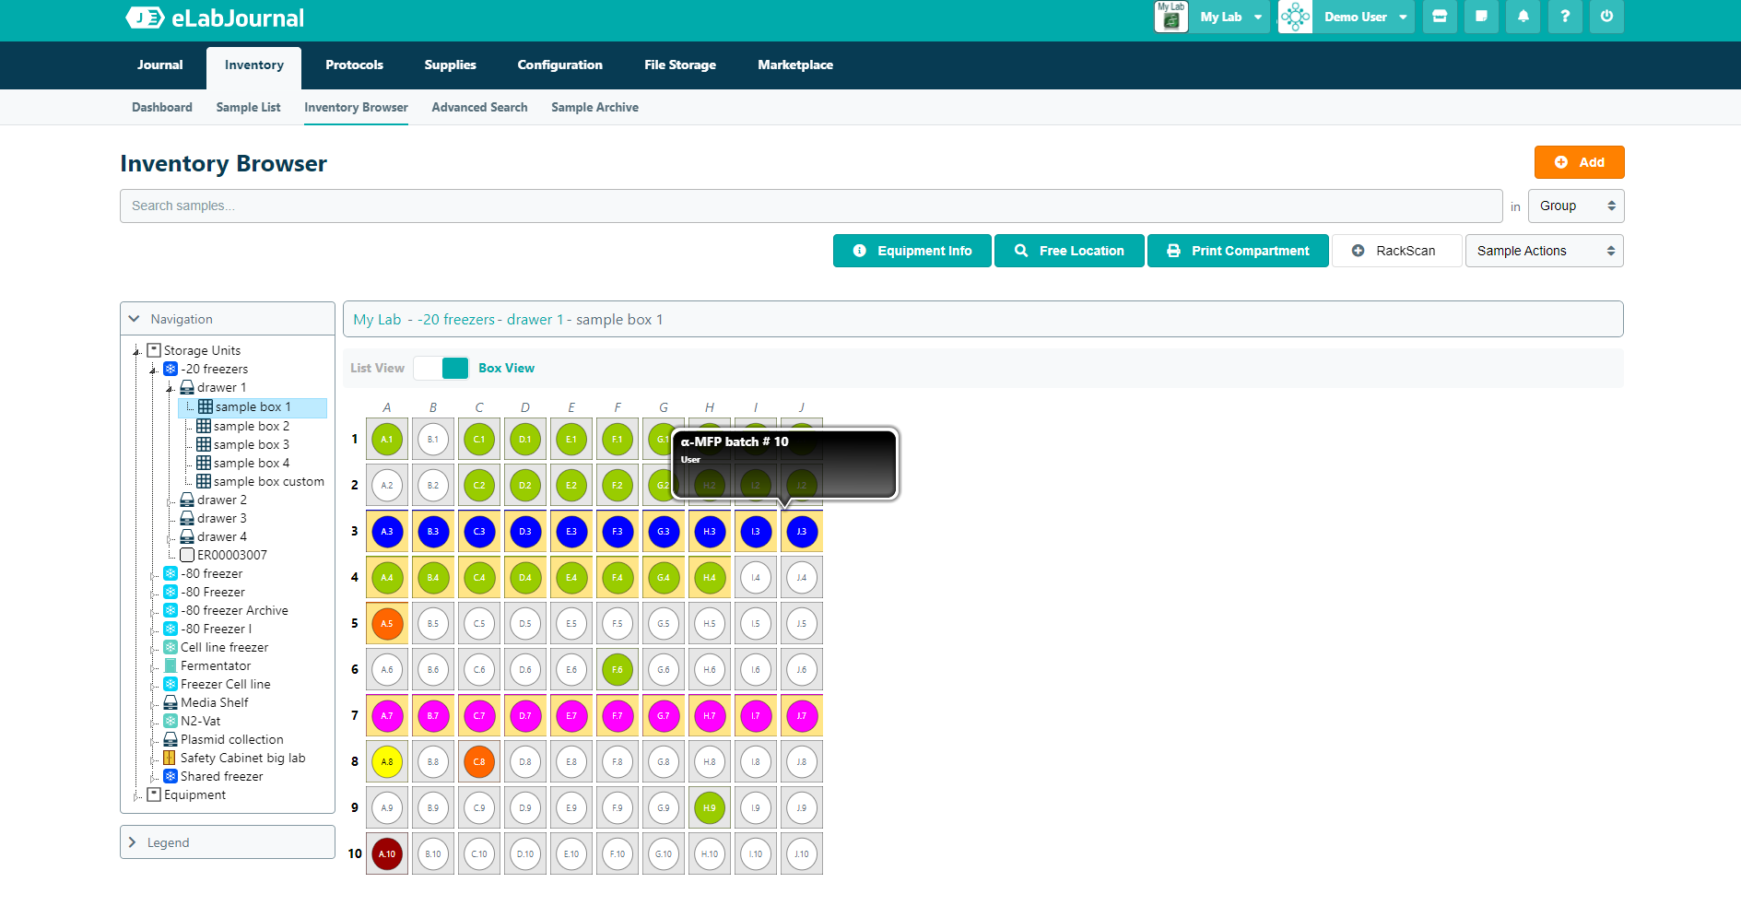Open the marketplace store icon in the header

tap(1440, 17)
